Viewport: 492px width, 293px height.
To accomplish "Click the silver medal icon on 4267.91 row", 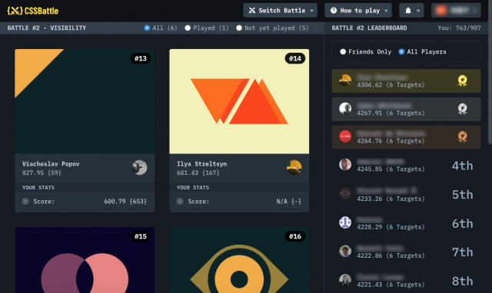I will click(462, 109).
